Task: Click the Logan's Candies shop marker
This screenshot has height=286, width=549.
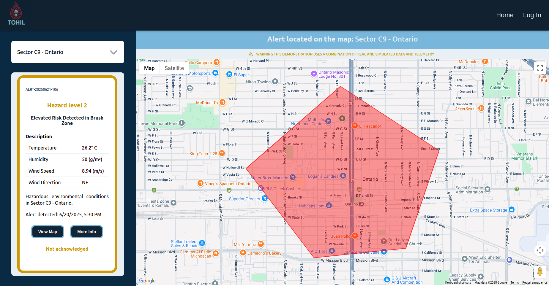Action: coord(343,176)
